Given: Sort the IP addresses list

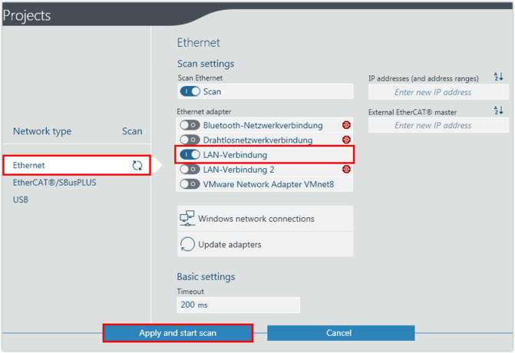Looking at the screenshot, I should [498, 77].
